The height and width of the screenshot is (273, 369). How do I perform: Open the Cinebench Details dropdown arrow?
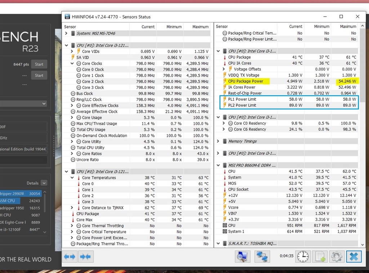click(44, 183)
